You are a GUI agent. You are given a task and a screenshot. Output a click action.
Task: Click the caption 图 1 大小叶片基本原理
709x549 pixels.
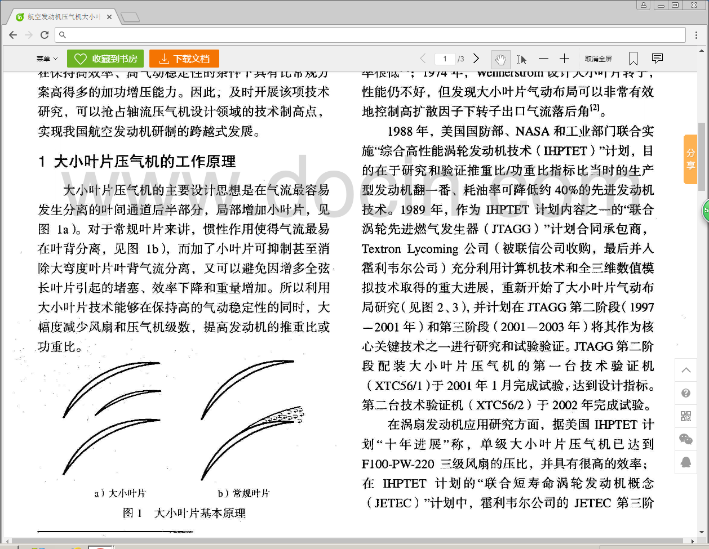point(184,513)
